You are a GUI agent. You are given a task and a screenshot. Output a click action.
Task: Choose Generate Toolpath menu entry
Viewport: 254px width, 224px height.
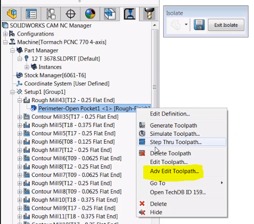pos(182,126)
